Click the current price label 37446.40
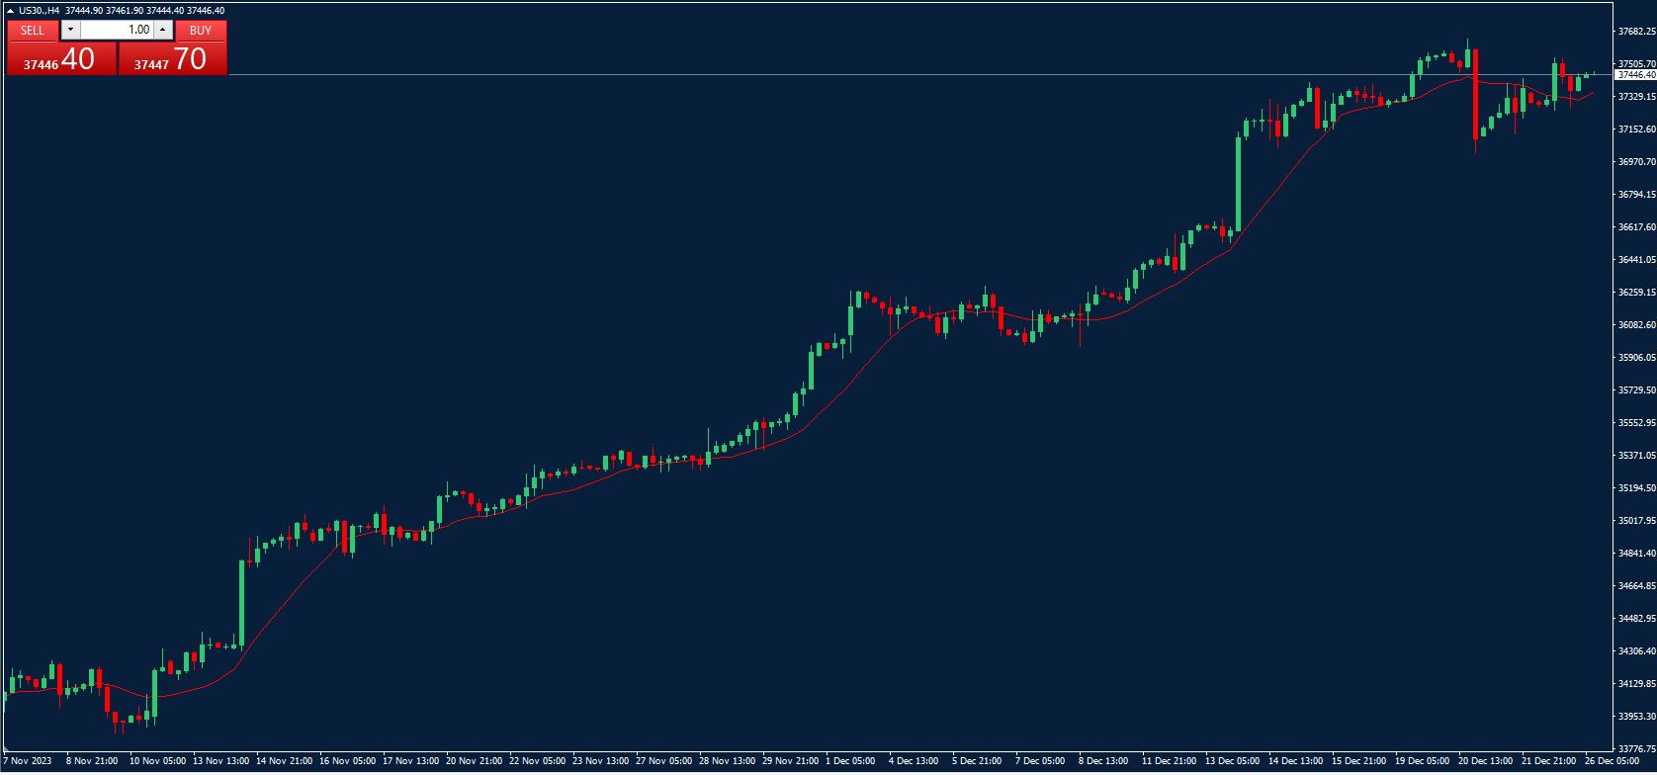The image size is (1657, 775). pyautogui.click(x=1635, y=75)
